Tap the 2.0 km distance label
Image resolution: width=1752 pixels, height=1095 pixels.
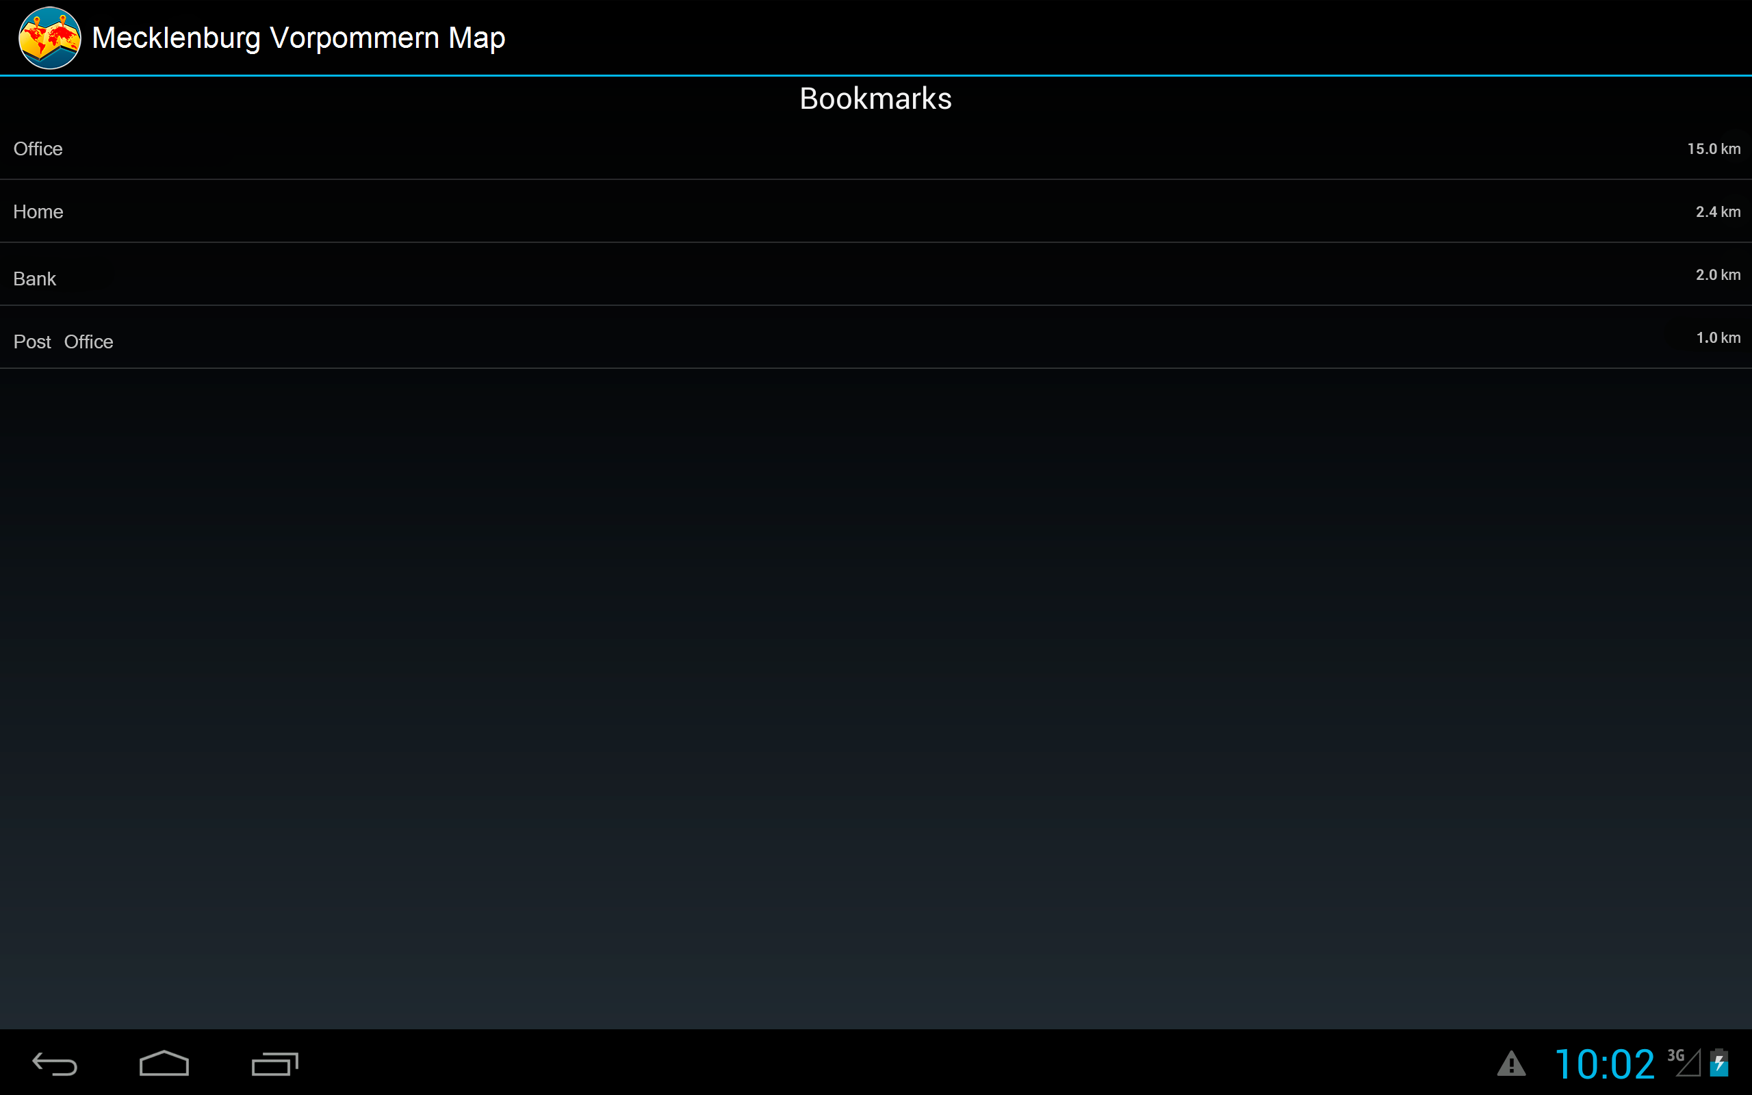point(1717,275)
